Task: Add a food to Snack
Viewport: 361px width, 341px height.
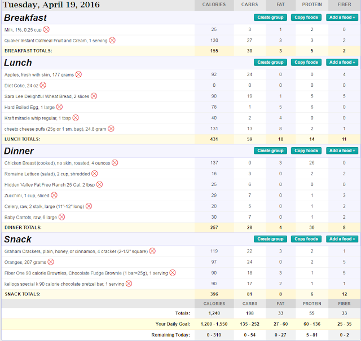Action: [x=342, y=239]
